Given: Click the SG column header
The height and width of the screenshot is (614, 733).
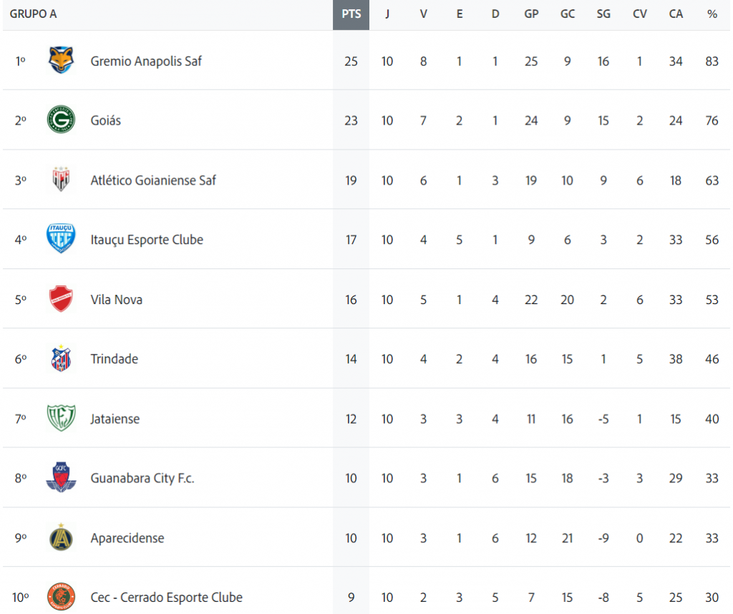Looking at the screenshot, I should point(603,14).
